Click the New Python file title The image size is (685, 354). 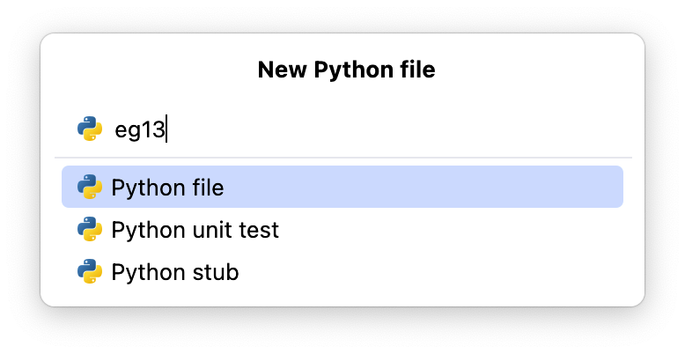coord(346,70)
